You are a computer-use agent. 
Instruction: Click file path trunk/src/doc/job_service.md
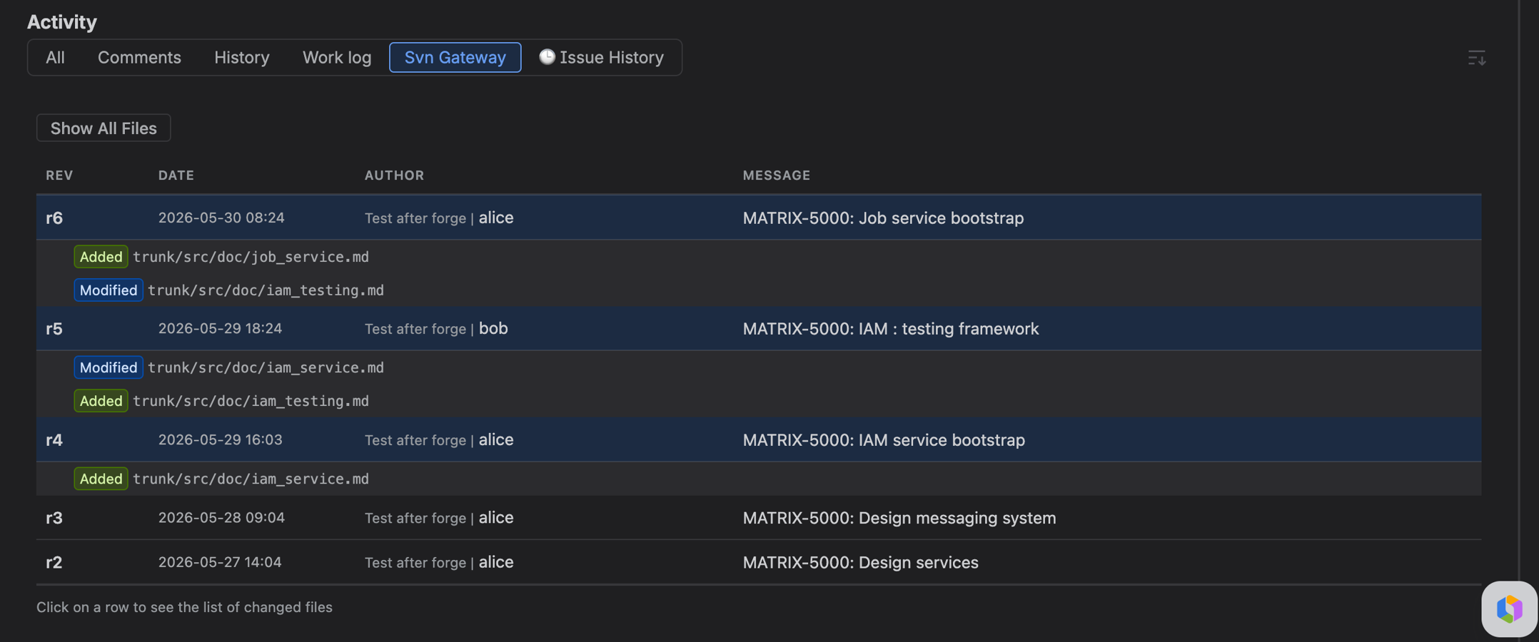click(251, 257)
